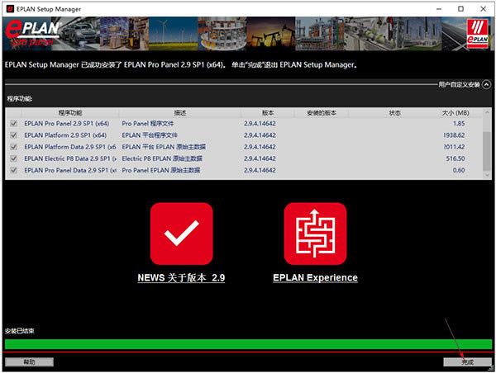
Task: Click the EPLAN Setup Manager title bar icon
Action: tap(9, 7)
